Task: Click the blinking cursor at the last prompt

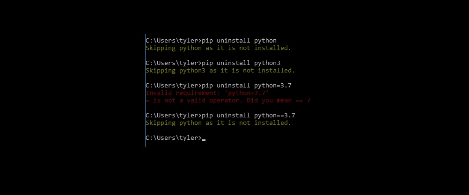Action: [x=204, y=140]
